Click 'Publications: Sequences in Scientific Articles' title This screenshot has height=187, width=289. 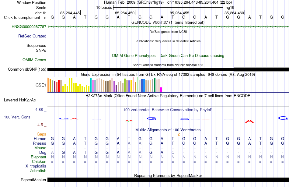[168, 41]
